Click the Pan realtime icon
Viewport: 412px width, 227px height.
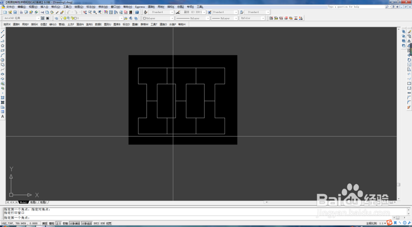tap(85, 12)
